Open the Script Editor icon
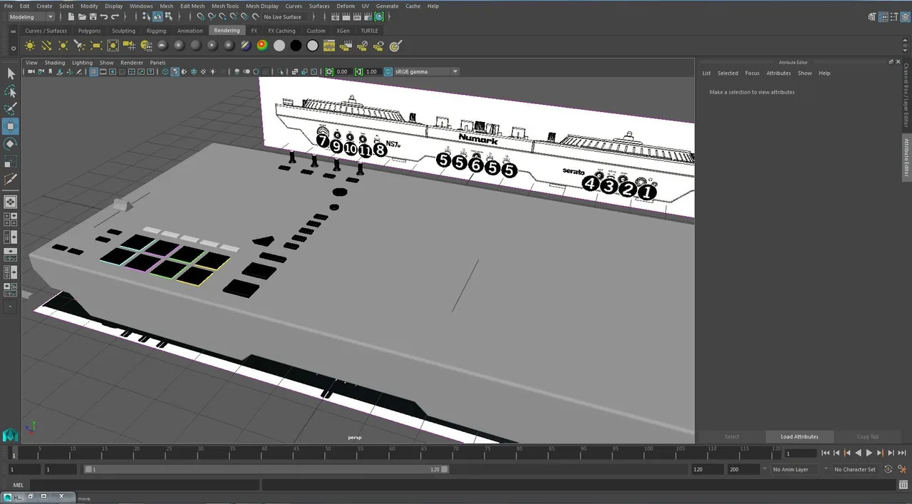This screenshot has height=504, width=912. 903,486
